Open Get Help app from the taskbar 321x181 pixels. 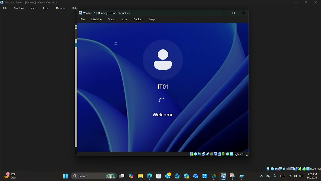click(168, 176)
